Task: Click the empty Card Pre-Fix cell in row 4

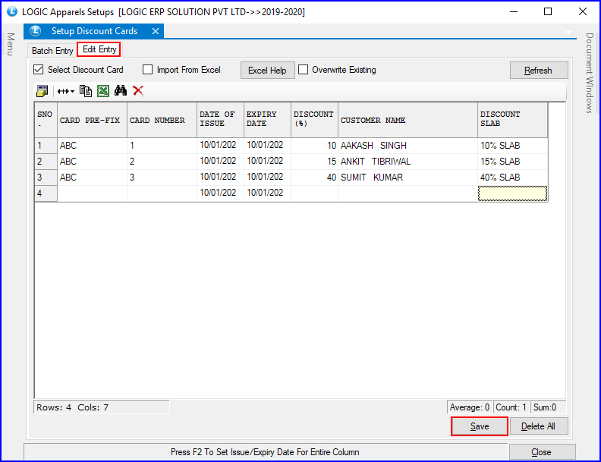Action: point(92,193)
